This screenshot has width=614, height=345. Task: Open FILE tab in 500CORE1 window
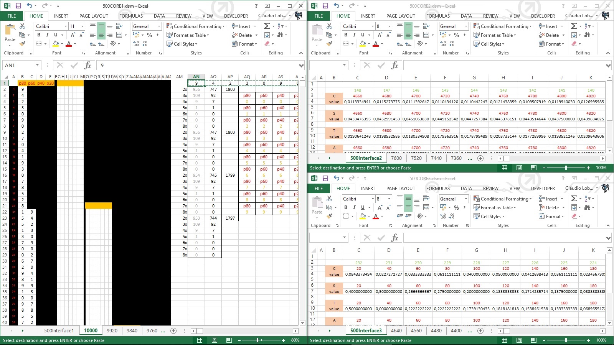pos(12,16)
